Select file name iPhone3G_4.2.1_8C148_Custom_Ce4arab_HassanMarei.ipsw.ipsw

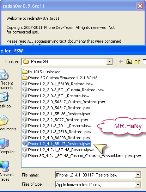84,156
